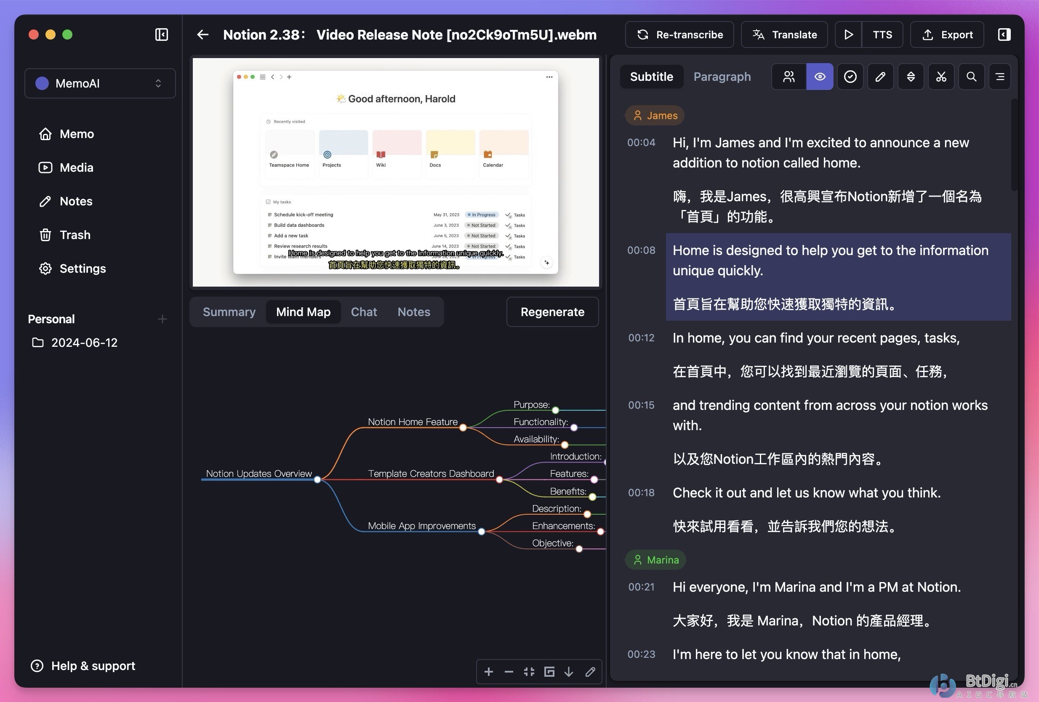Expand the Personal section with plus

(x=162, y=319)
